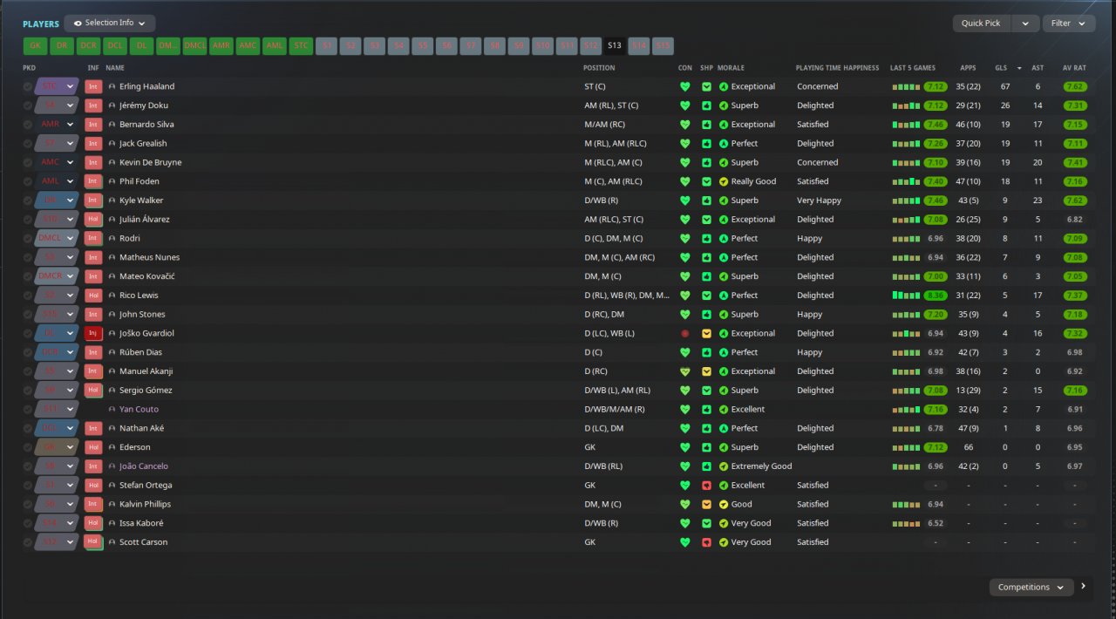1116x619 pixels.
Task: Click Scott Carson's red sharpness icon
Action: 706,542
